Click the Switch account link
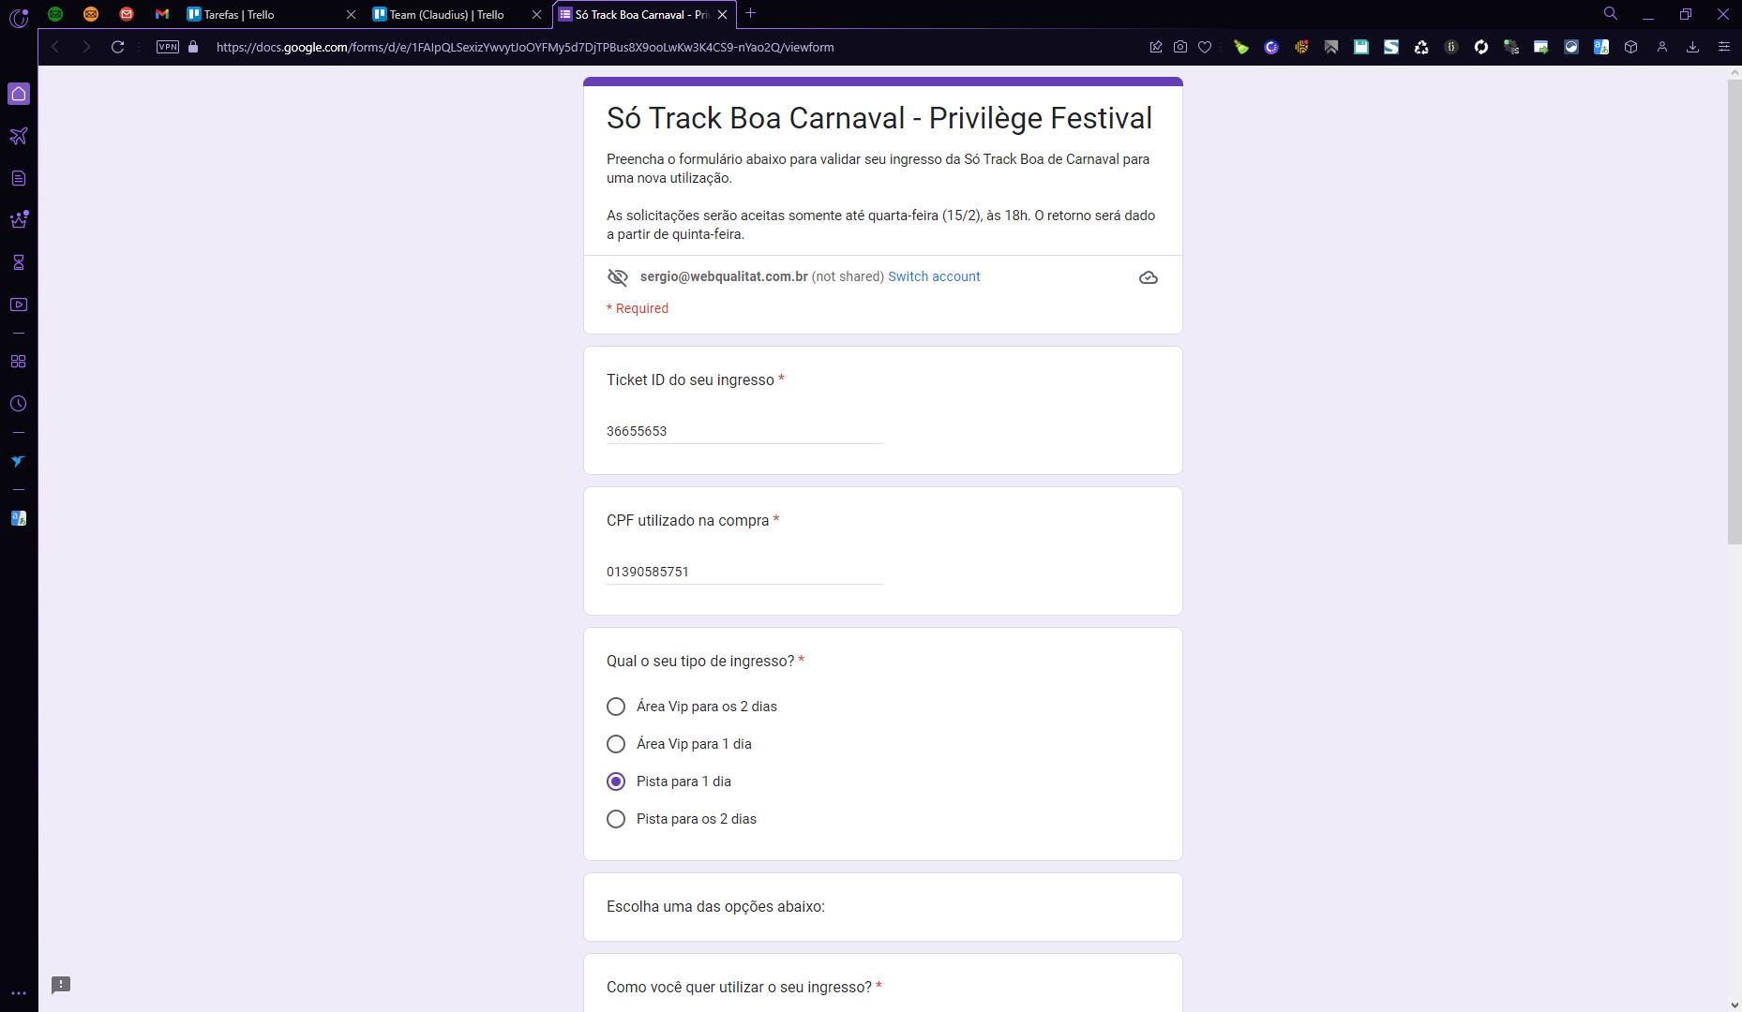This screenshot has width=1742, height=1012. [934, 276]
